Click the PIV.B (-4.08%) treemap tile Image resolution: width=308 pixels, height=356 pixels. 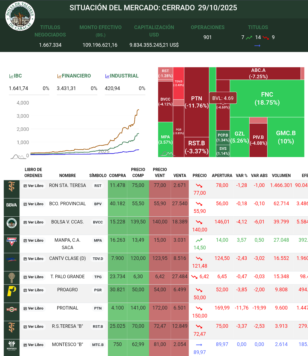pos(258,140)
